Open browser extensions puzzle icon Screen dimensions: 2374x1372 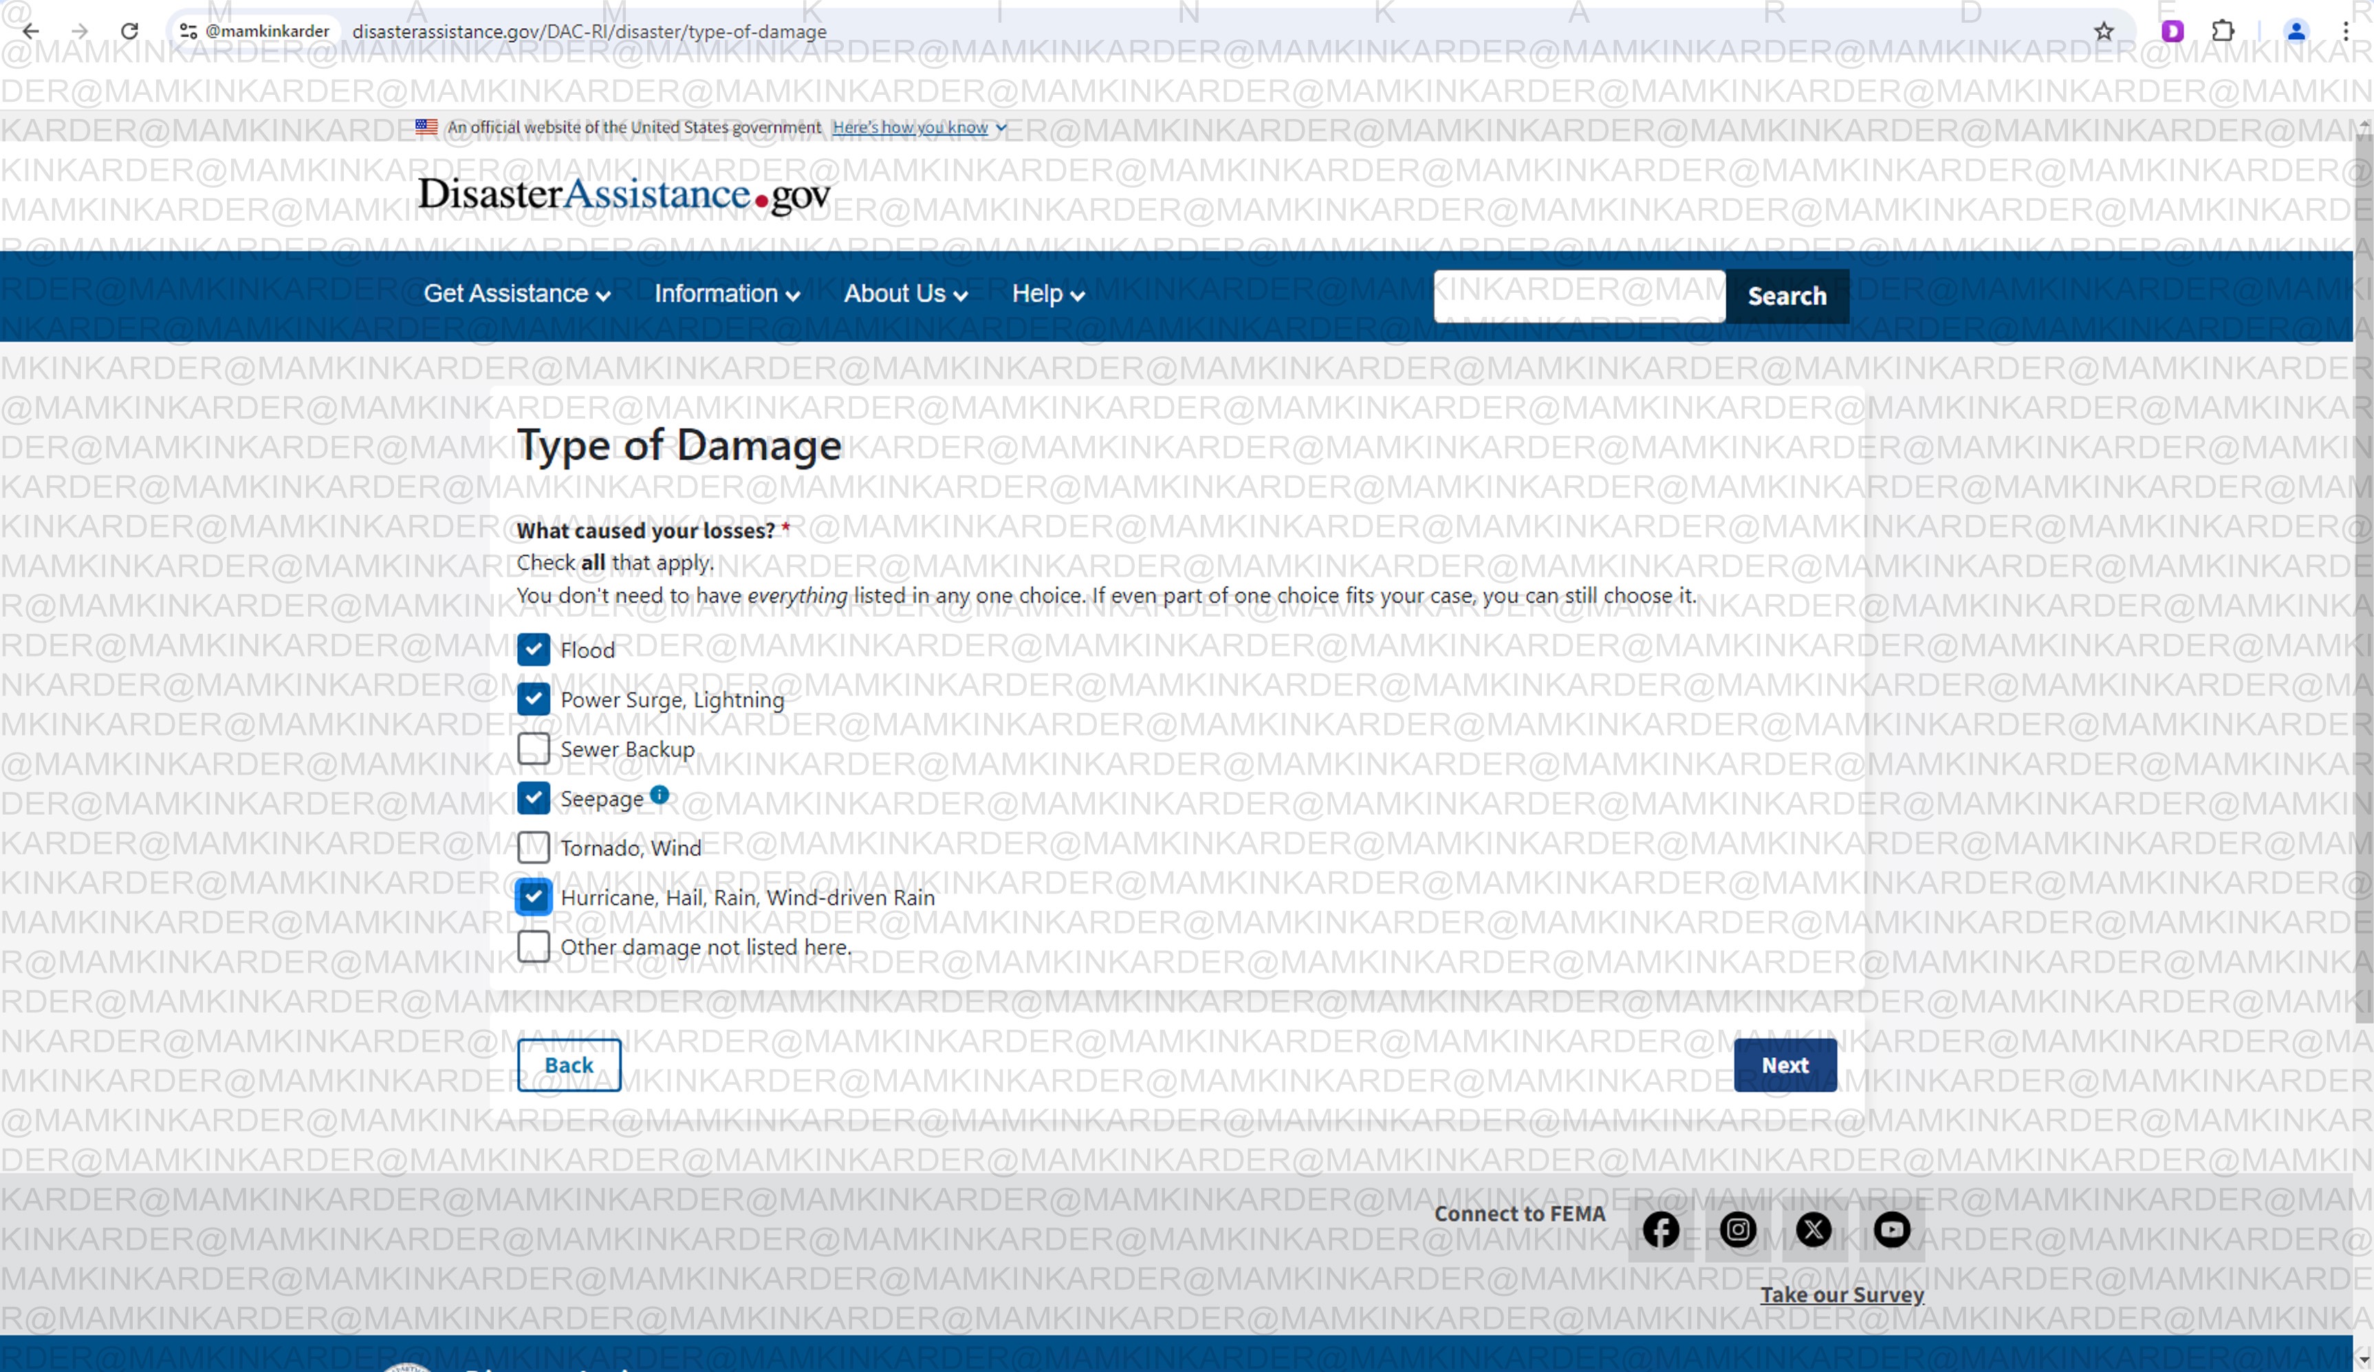(2222, 31)
